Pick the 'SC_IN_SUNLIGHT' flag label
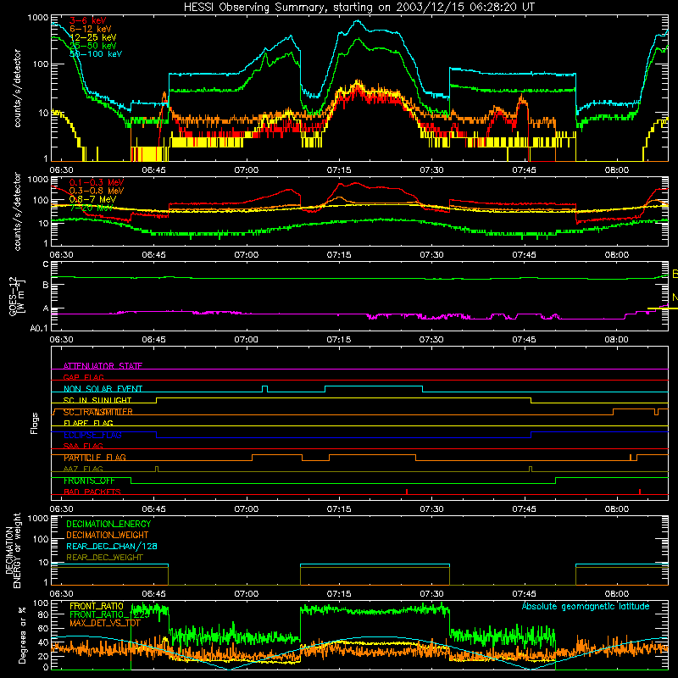Viewport: 678px width, 678px height. point(97,400)
